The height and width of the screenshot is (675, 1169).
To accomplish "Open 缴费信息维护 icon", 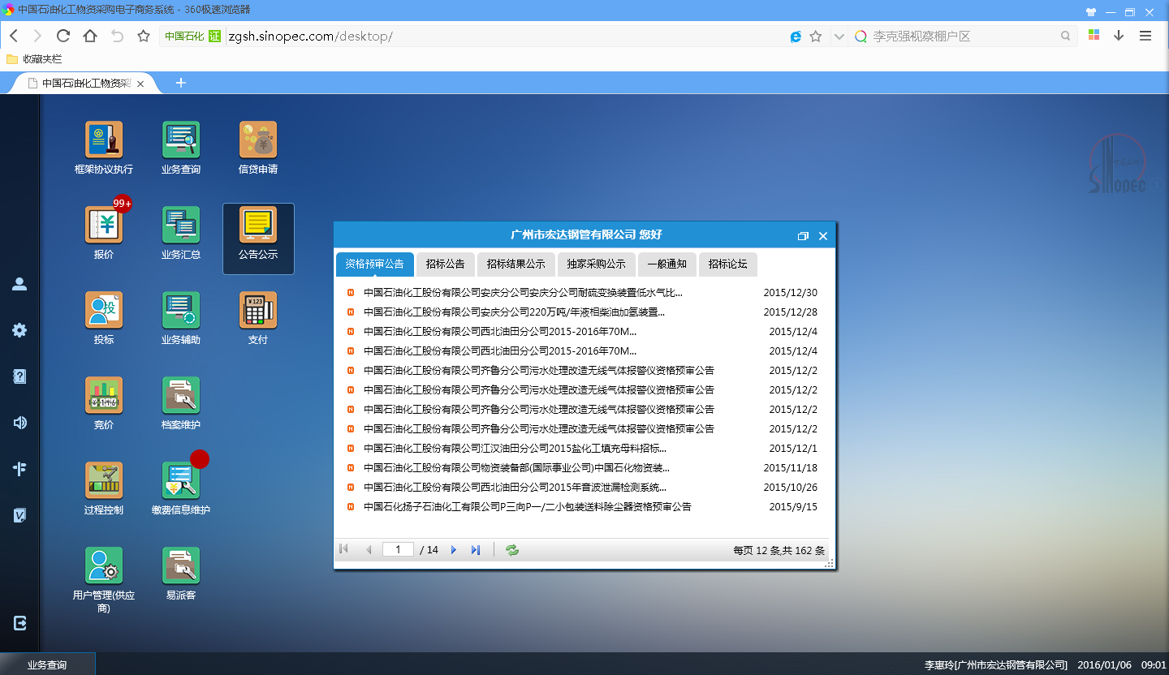I will click(180, 481).
